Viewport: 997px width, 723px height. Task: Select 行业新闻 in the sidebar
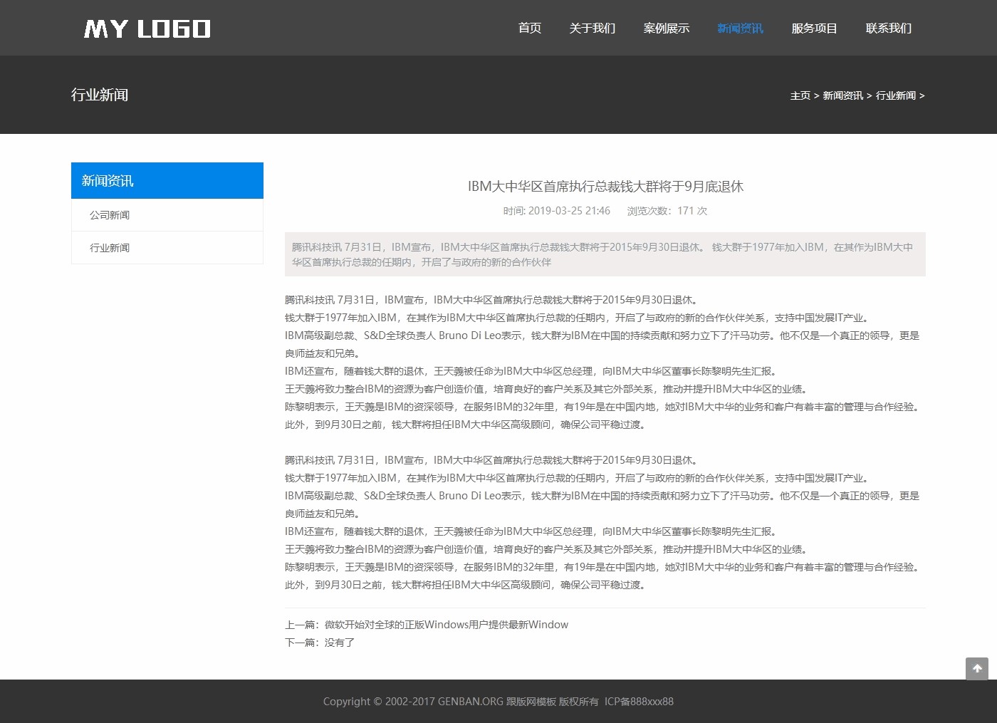point(167,248)
